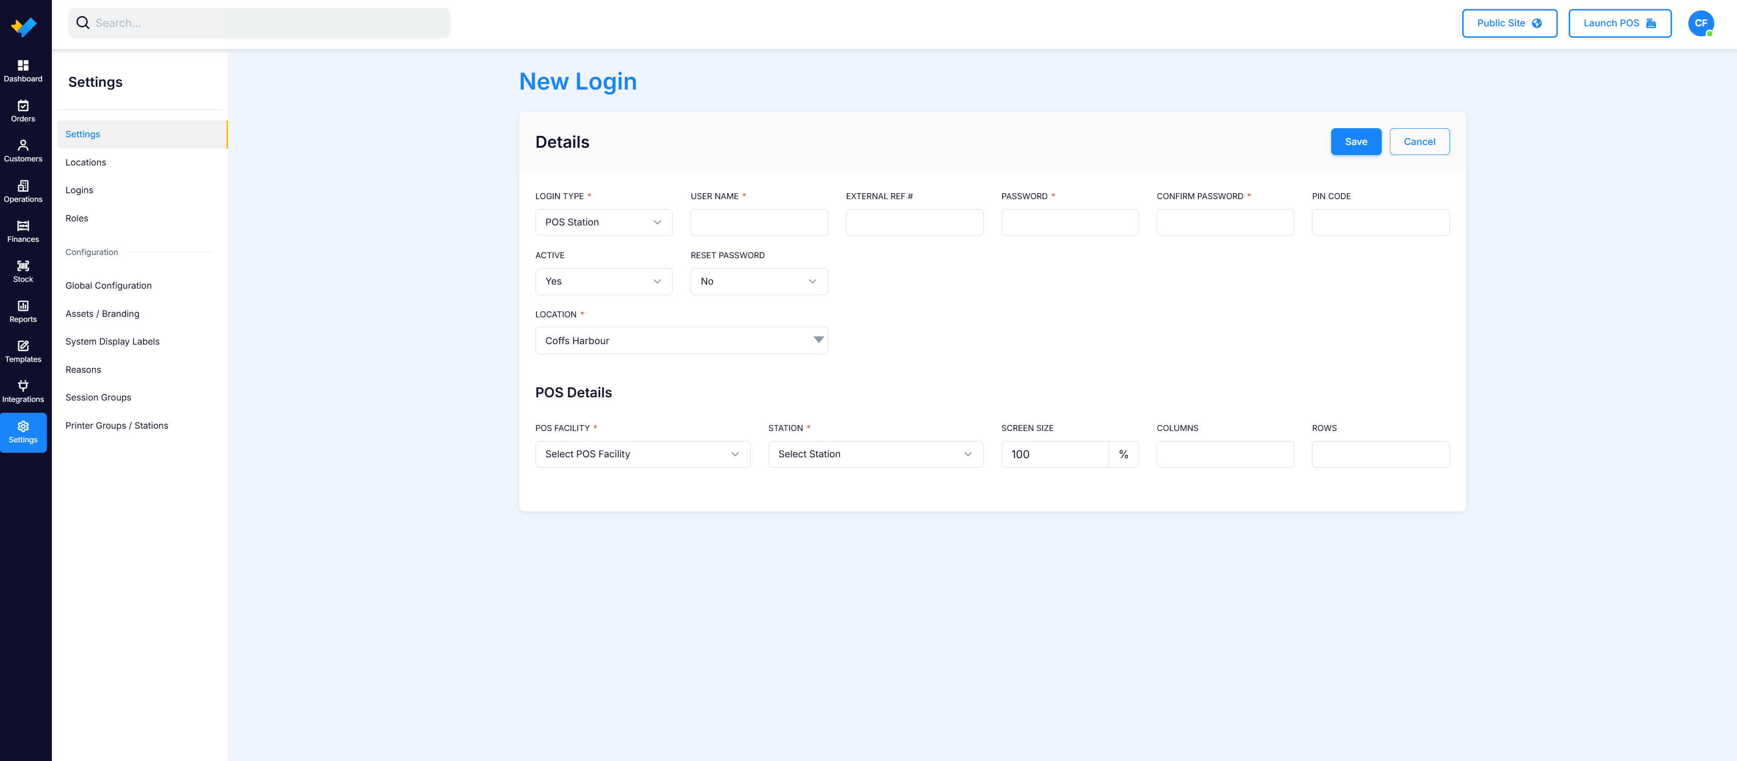Open the Dashboard icon in sidebar
The image size is (1737, 761).
(23, 65)
